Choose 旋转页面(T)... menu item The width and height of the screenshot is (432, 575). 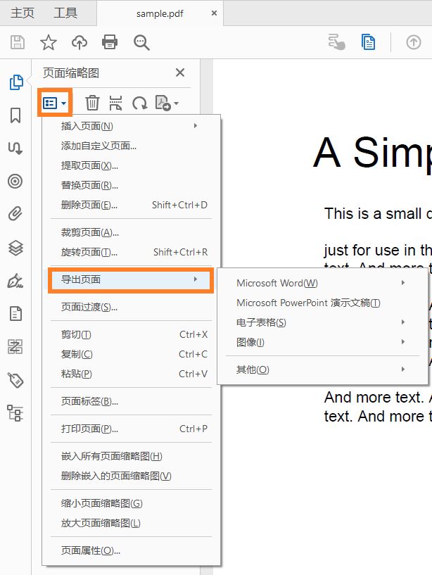tap(131, 252)
